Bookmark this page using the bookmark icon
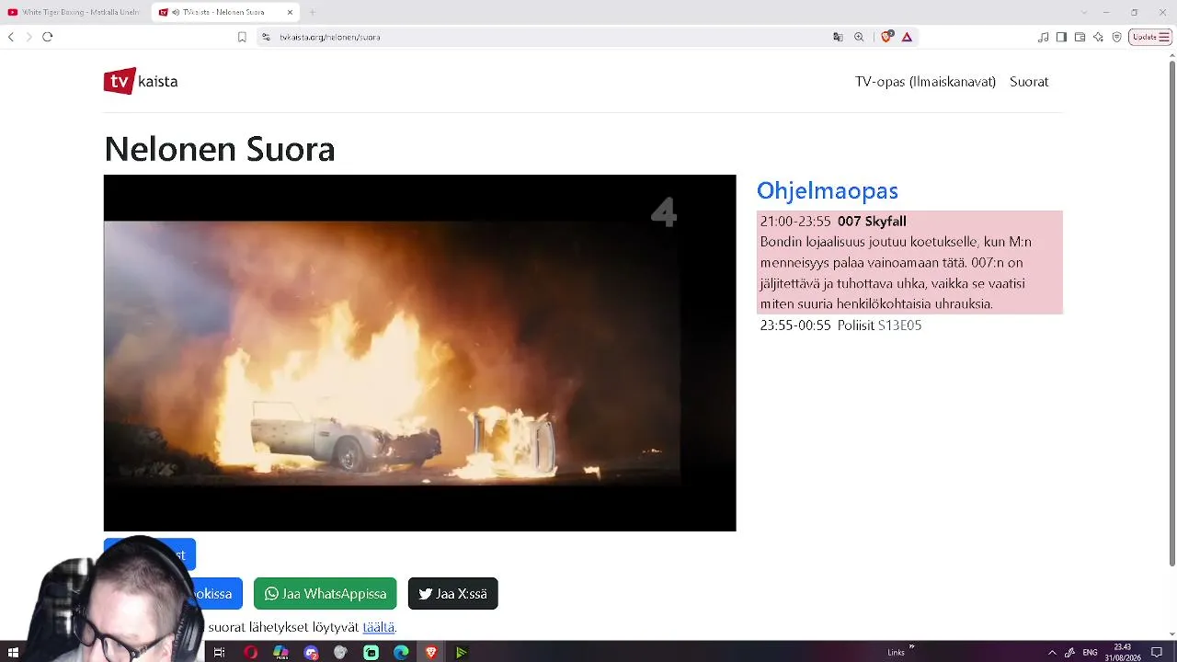The height and width of the screenshot is (662, 1177). 242,37
